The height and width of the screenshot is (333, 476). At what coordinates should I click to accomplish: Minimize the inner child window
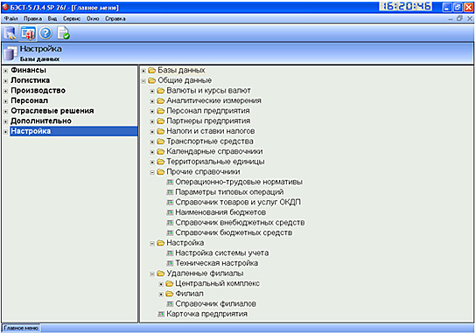[x=451, y=19]
